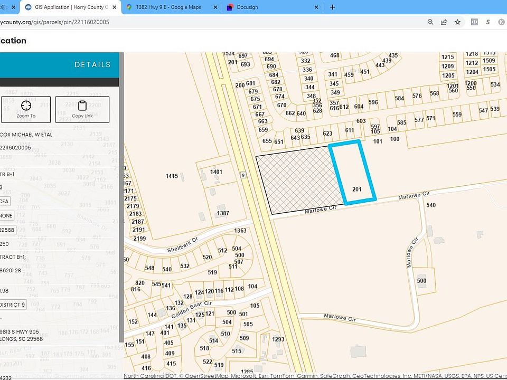Click the Highway 9 route shield on map

243,175
